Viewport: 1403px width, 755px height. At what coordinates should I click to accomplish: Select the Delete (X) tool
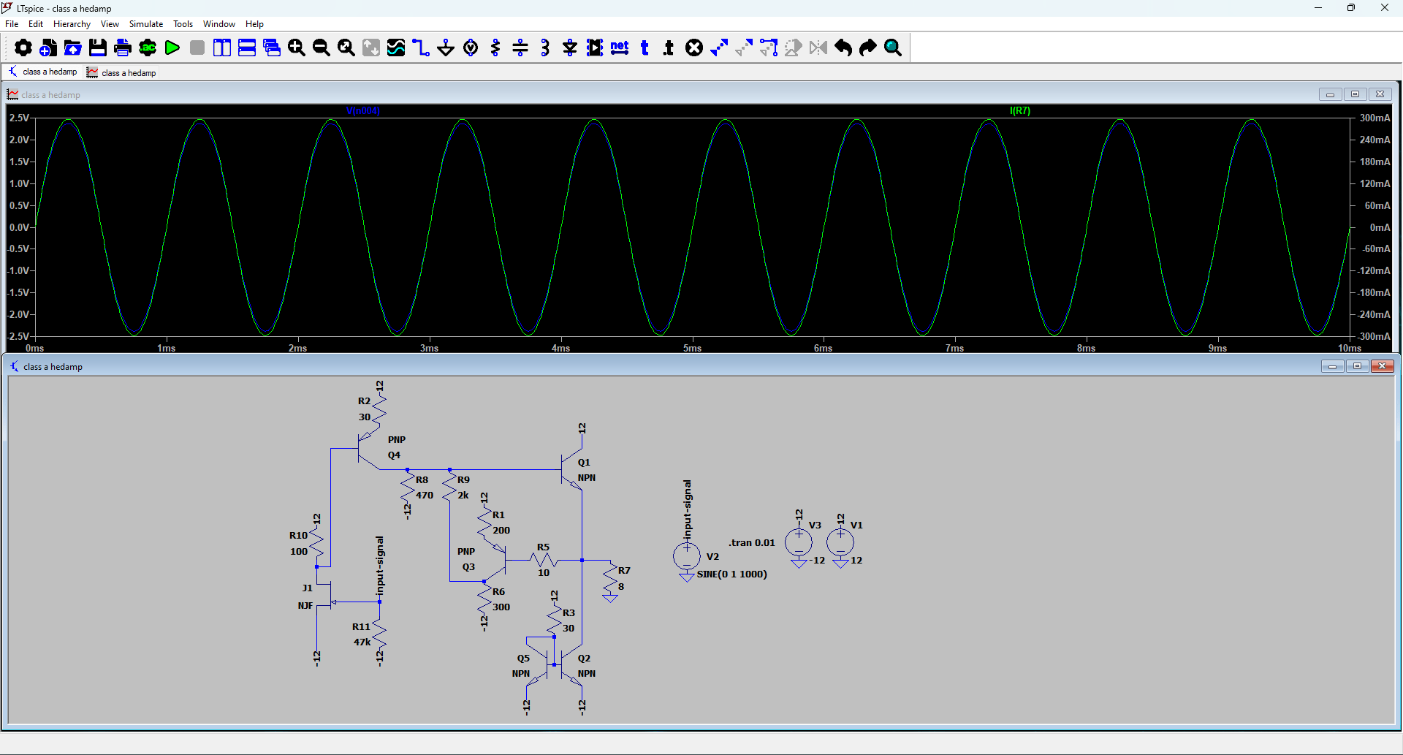point(694,48)
